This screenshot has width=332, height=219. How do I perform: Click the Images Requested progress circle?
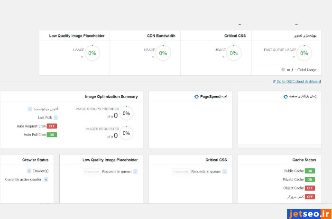126,133
